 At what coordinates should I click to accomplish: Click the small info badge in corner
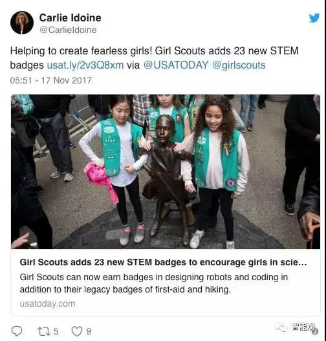coord(315,331)
